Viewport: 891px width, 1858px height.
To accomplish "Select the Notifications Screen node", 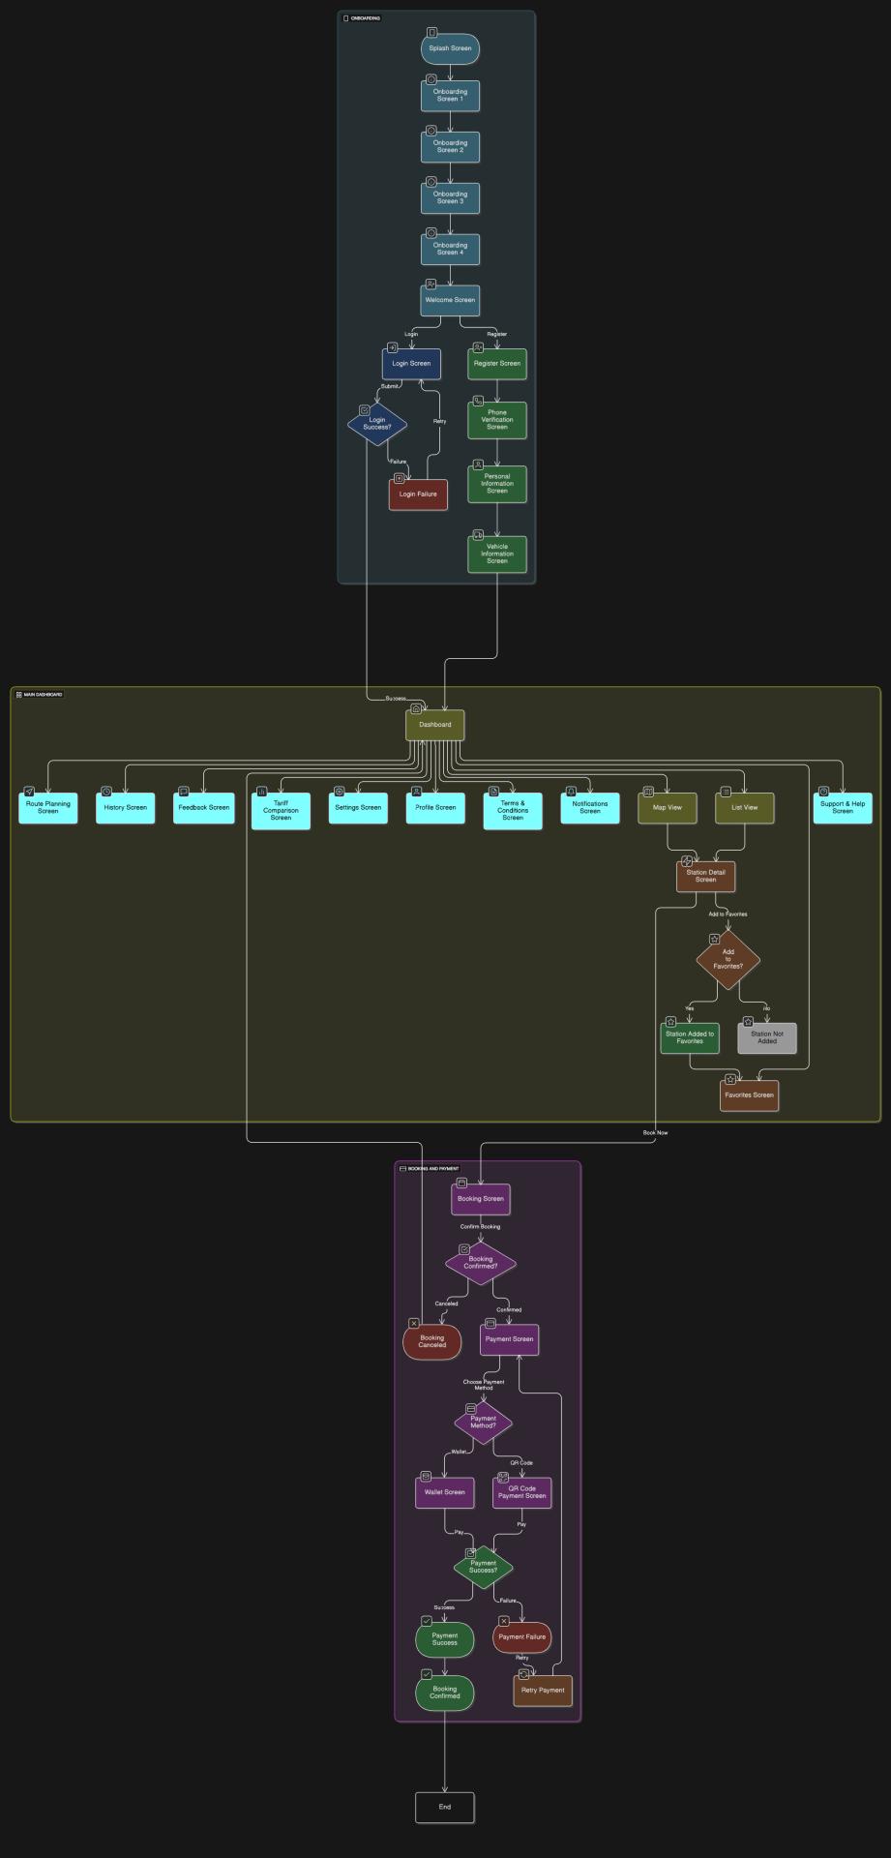I will (x=590, y=808).
